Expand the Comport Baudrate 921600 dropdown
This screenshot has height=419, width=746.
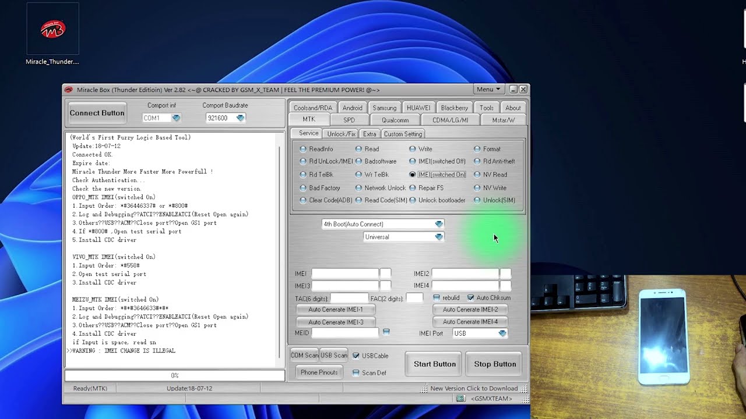tap(240, 118)
